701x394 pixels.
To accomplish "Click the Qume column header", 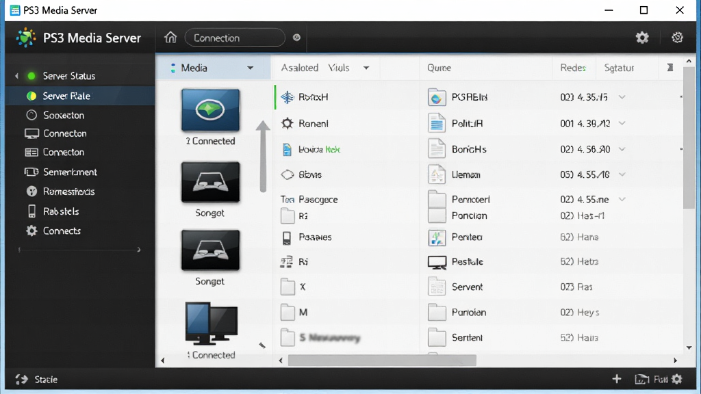I will (x=439, y=68).
